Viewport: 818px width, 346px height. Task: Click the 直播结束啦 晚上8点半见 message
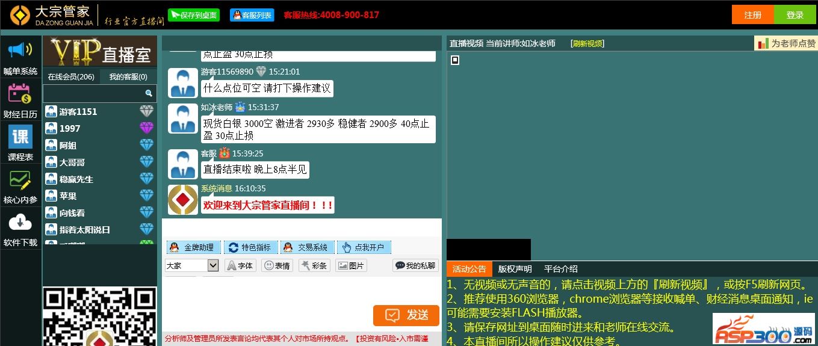(x=255, y=169)
